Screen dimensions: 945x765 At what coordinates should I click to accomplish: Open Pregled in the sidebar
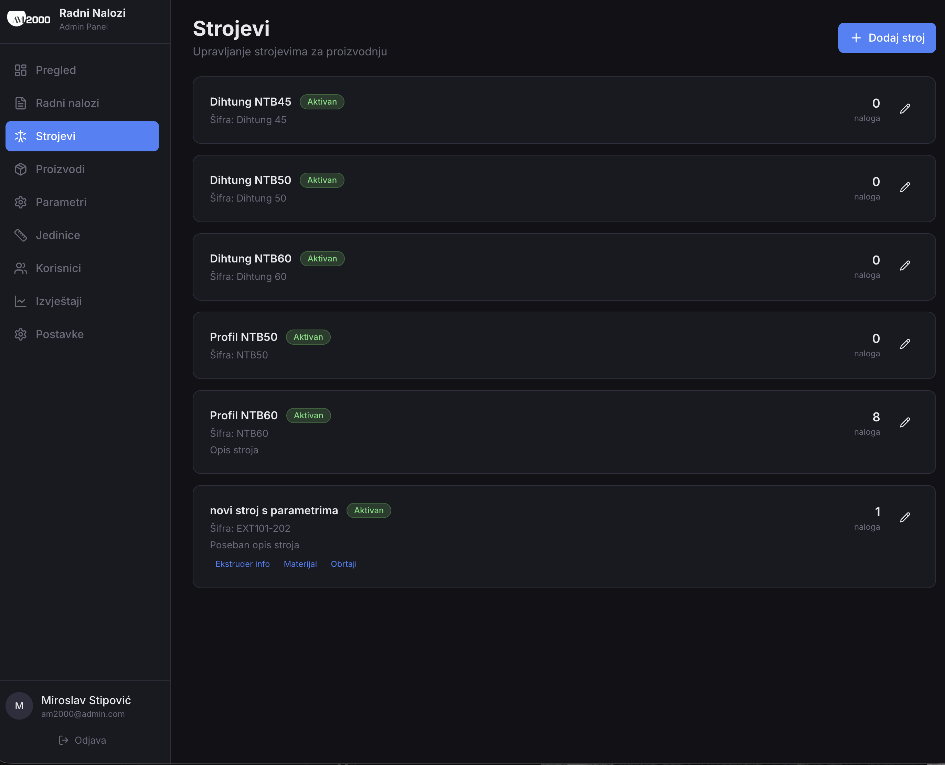point(55,70)
